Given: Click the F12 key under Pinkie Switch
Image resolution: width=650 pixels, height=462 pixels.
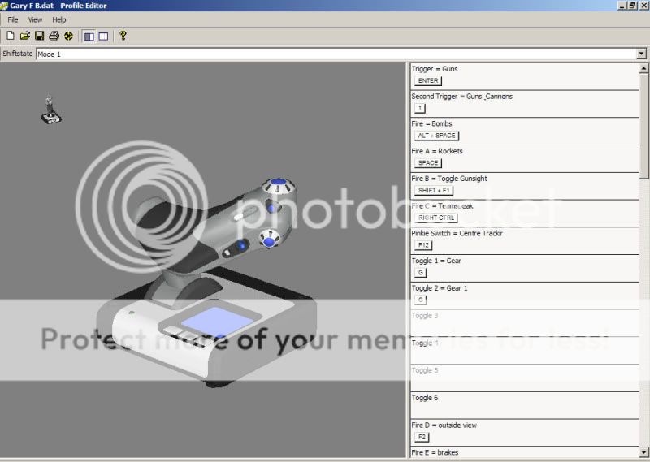Looking at the screenshot, I should 423,245.
